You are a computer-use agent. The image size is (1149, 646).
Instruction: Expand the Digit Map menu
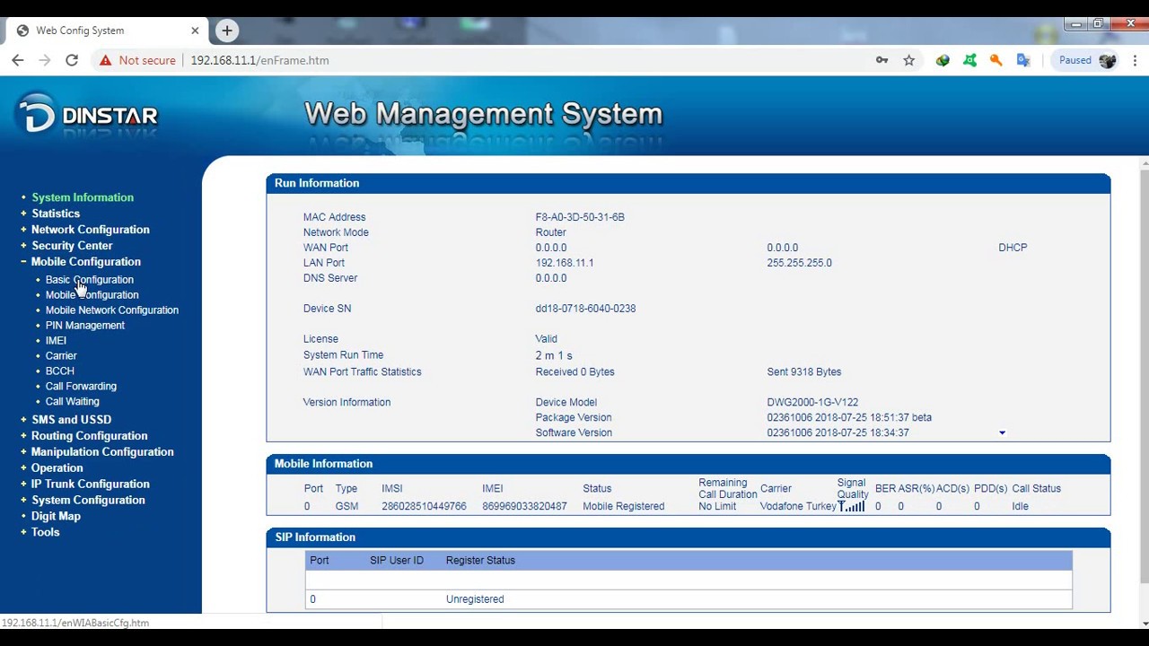[x=56, y=517]
